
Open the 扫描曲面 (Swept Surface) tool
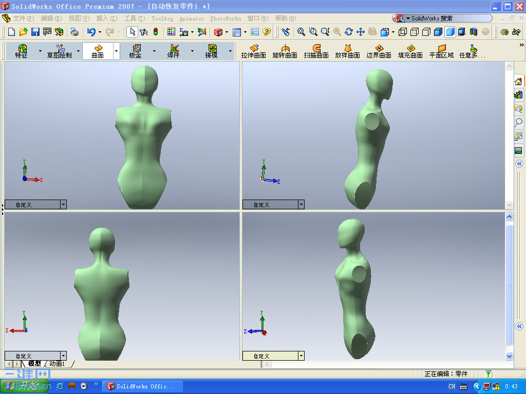tap(316, 50)
